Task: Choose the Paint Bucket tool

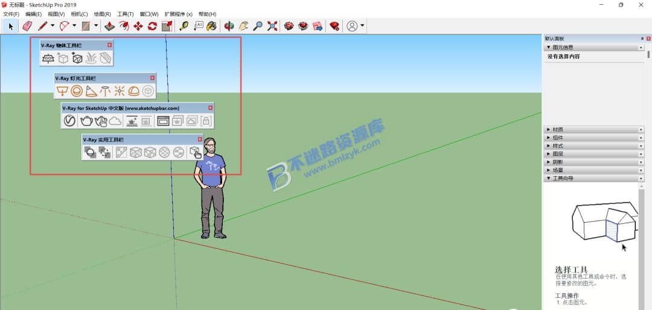Action: (212, 26)
